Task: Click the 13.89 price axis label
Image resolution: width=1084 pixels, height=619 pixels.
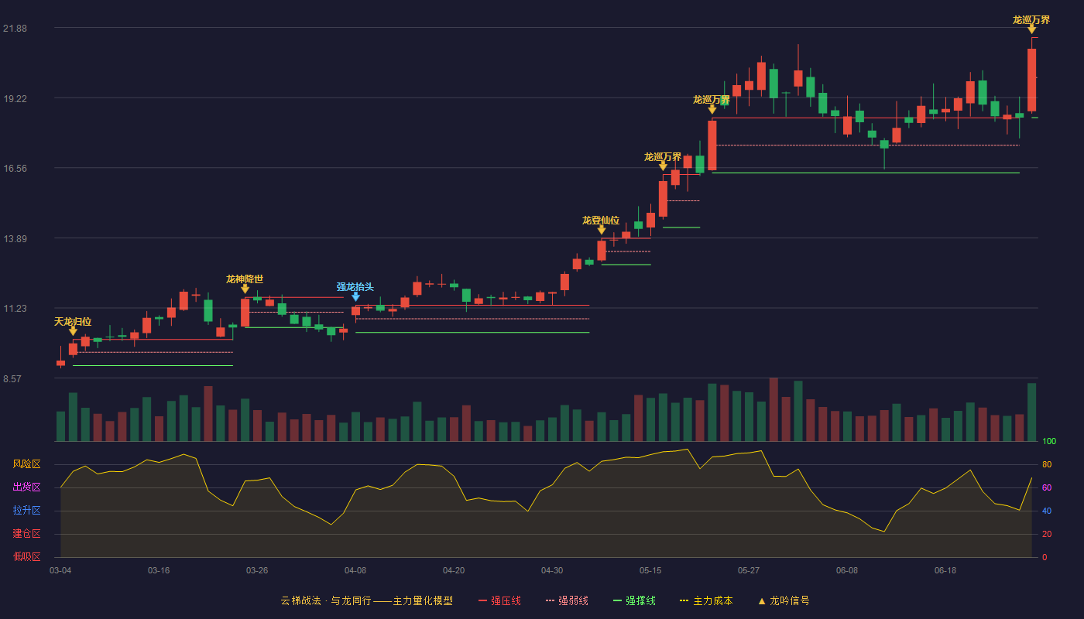Action: click(15, 239)
